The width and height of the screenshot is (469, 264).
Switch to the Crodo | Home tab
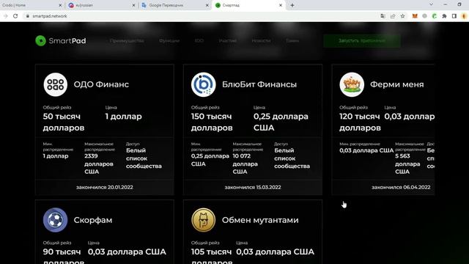pyautogui.click(x=31, y=5)
